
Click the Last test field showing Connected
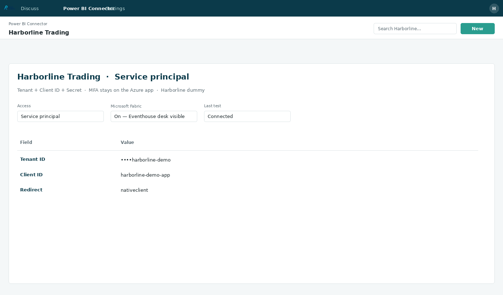247,116
